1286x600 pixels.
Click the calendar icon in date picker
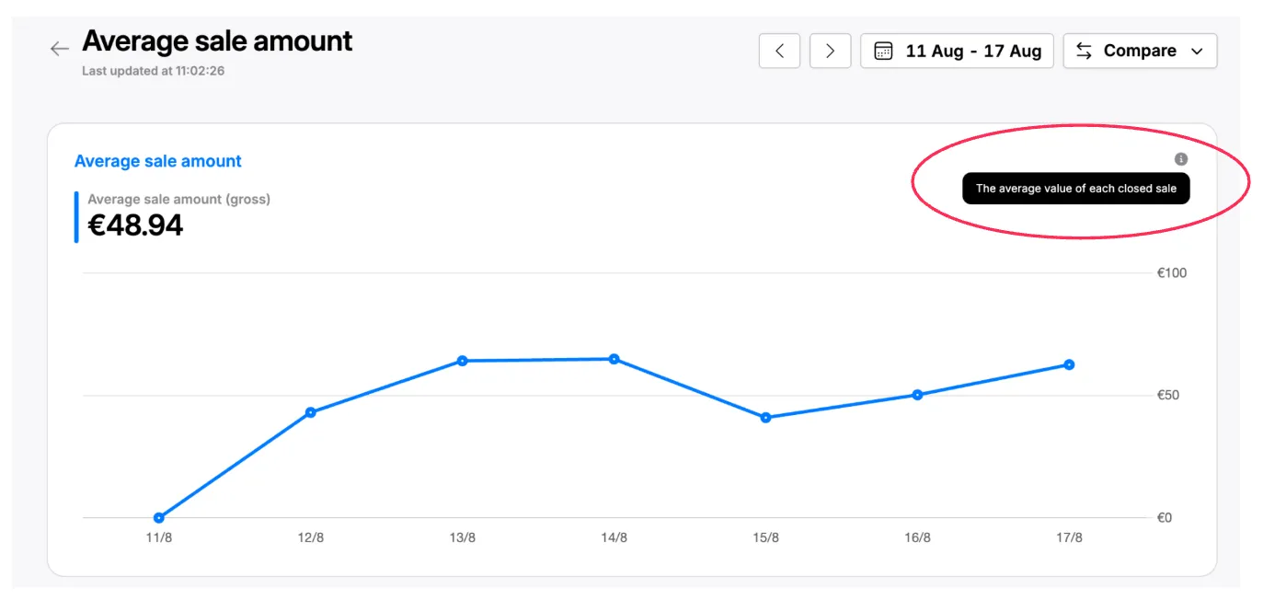[x=883, y=51]
